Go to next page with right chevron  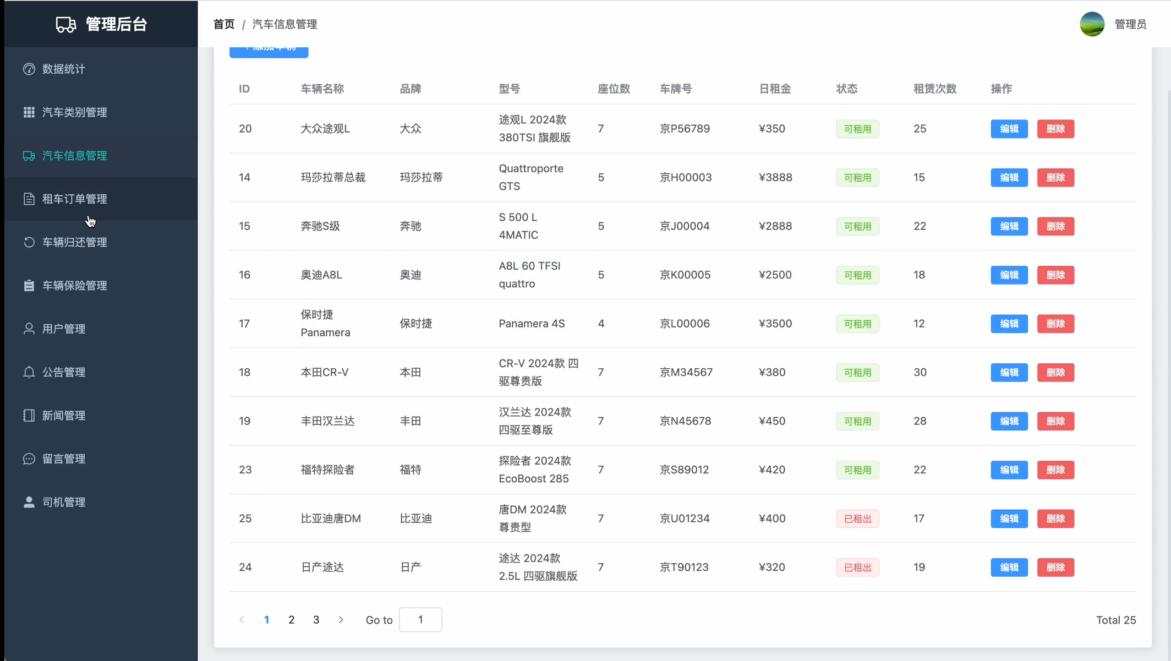click(341, 620)
